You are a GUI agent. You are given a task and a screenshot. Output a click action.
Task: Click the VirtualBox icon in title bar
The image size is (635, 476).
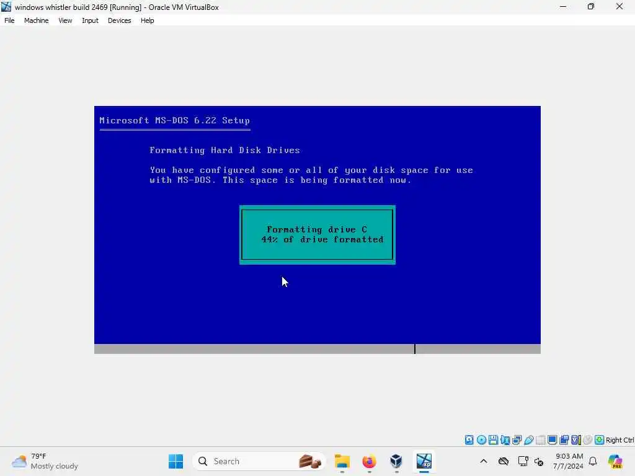pyautogui.click(x=6, y=7)
